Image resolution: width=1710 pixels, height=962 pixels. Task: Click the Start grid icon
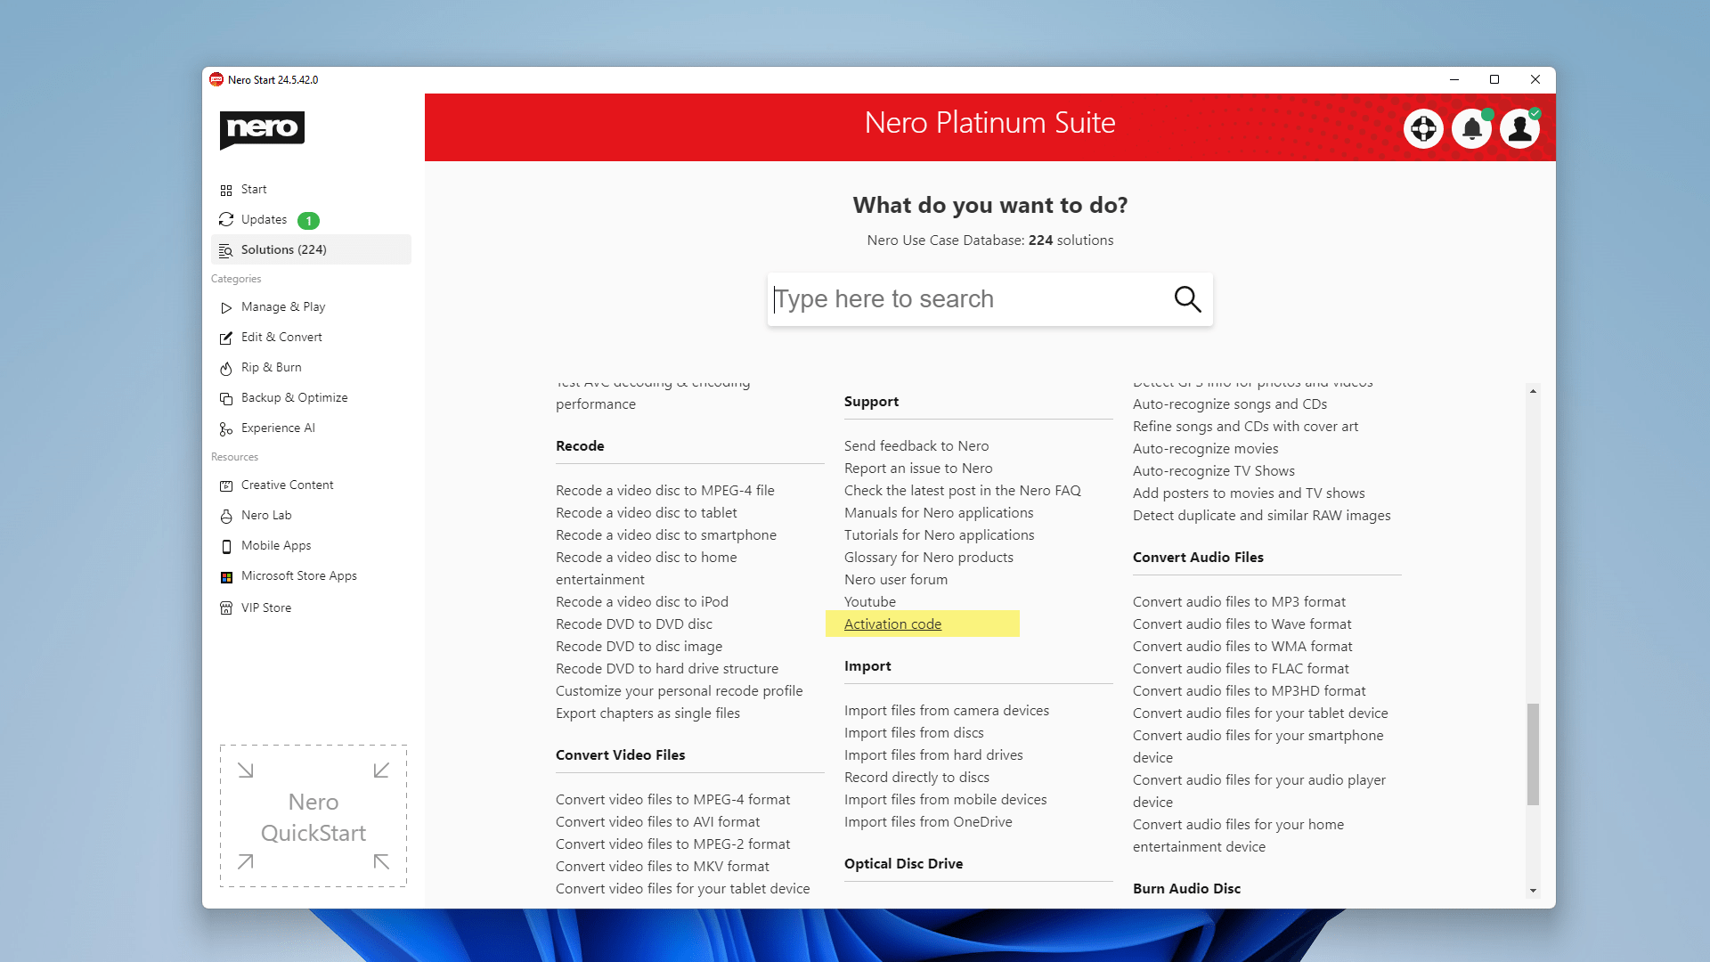[226, 190]
